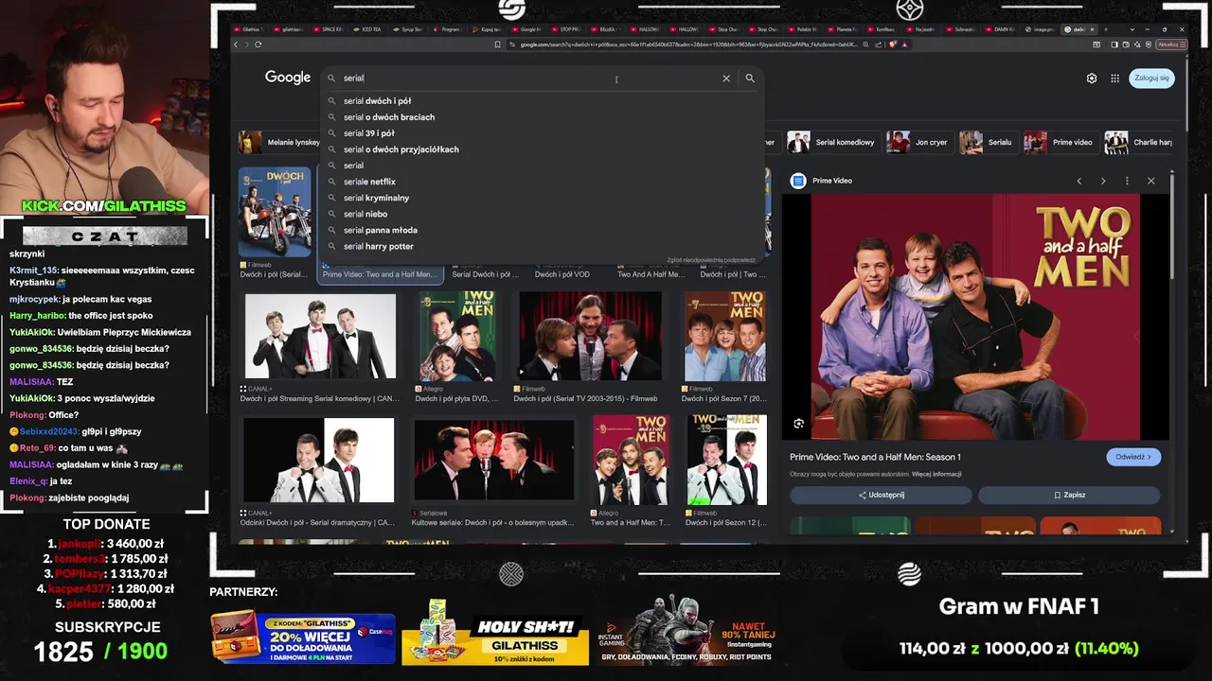
Task: Open Allegro 'Two and a Half Men' thumbnail
Action: click(632, 460)
